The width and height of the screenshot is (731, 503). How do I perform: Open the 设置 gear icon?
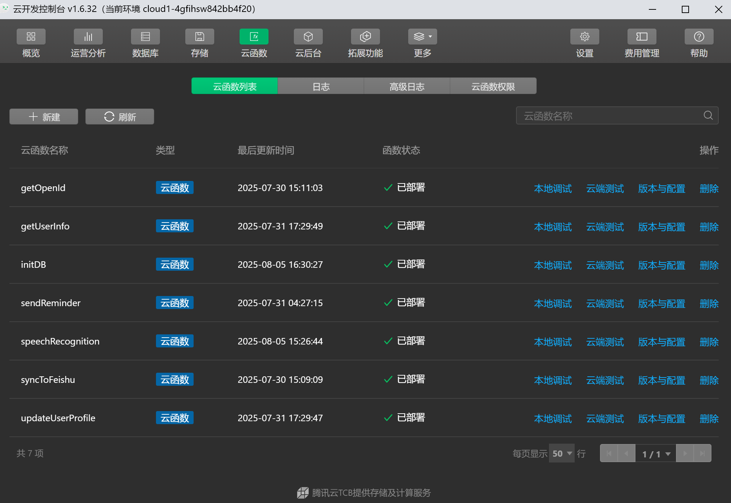(584, 37)
